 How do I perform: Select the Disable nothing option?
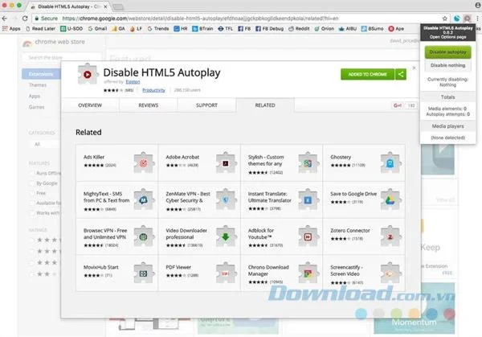(447, 65)
